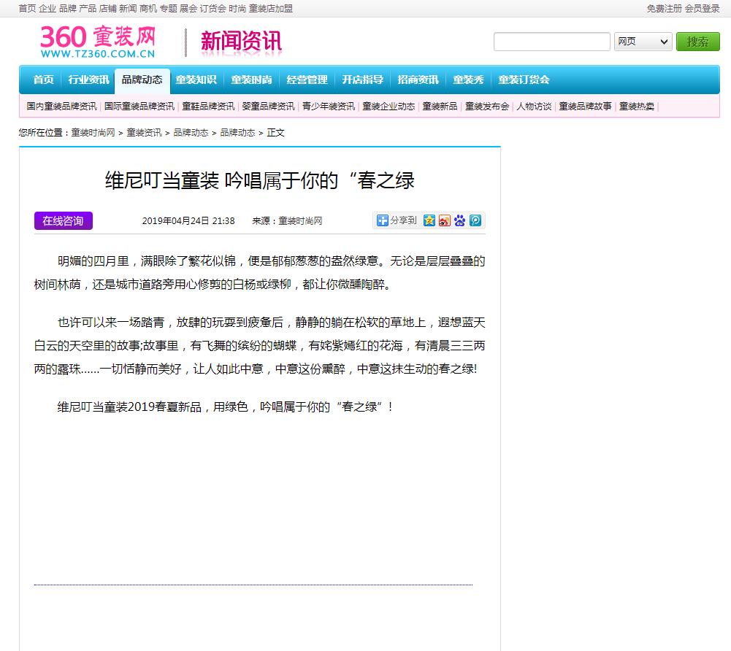Screen dimensions: 731x651
Task: Click 时尚 in the top gray bar
Action: pos(237,8)
